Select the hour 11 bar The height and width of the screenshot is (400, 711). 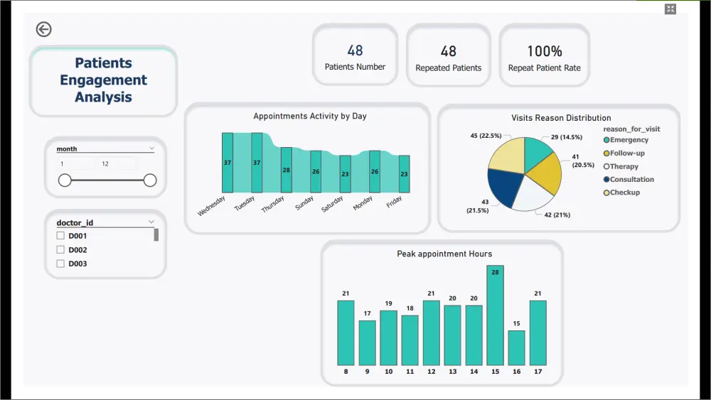[410, 340]
